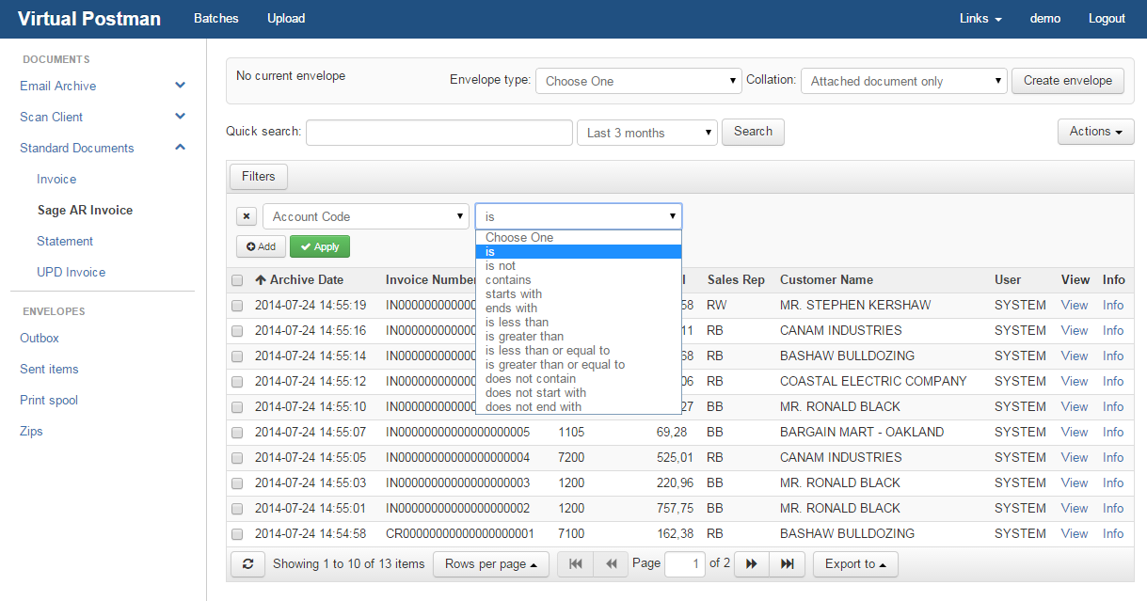Go to the first page icon

click(576, 564)
